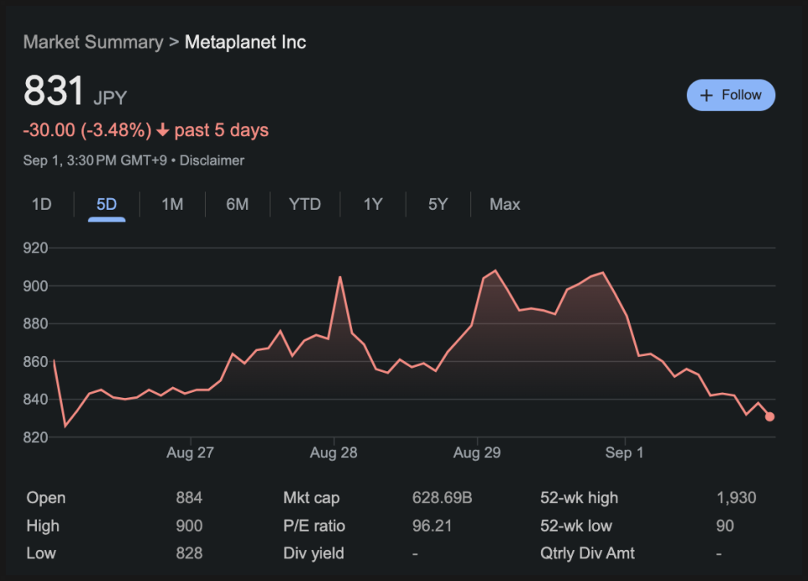
Task: Click the 920 y-axis label
Action: [x=36, y=248]
